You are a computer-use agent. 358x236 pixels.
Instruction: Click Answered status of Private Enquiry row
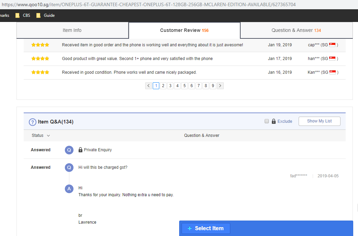tap(41, 150)
